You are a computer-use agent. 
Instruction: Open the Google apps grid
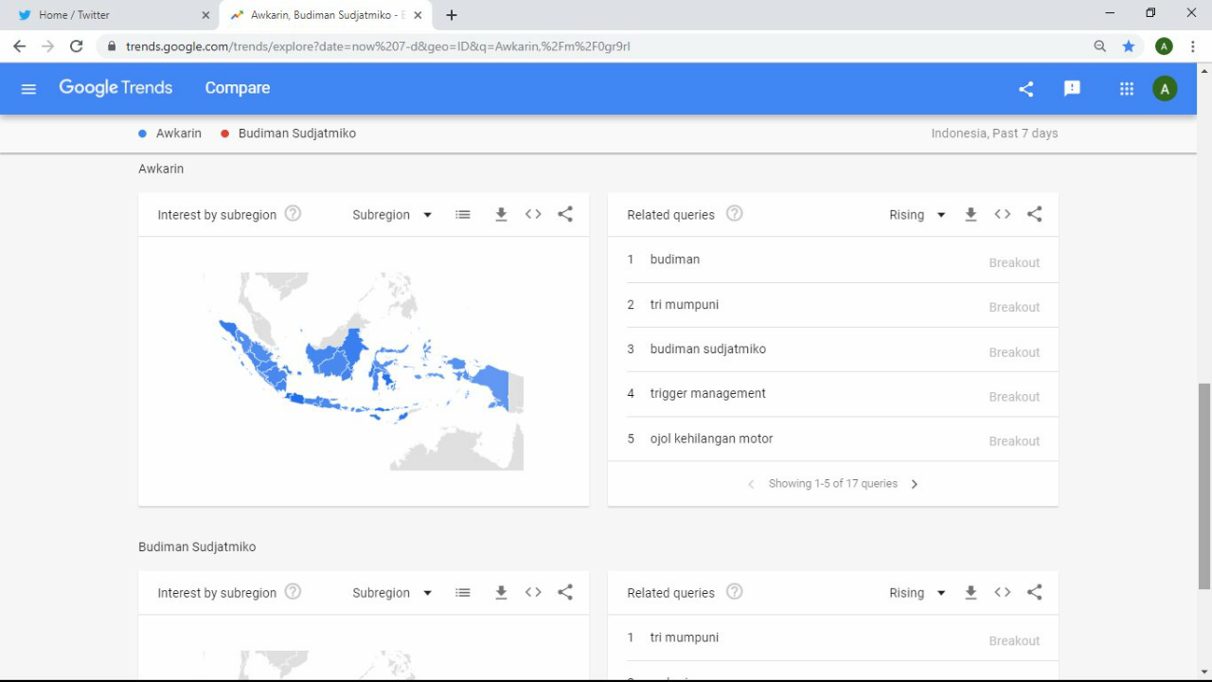click(x=1127, y=88)
